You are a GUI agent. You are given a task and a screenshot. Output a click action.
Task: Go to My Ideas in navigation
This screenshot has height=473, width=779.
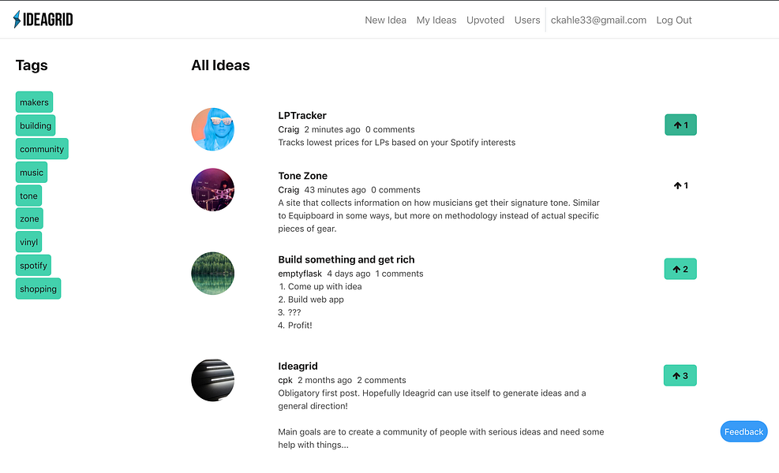[x=436, y=20]
